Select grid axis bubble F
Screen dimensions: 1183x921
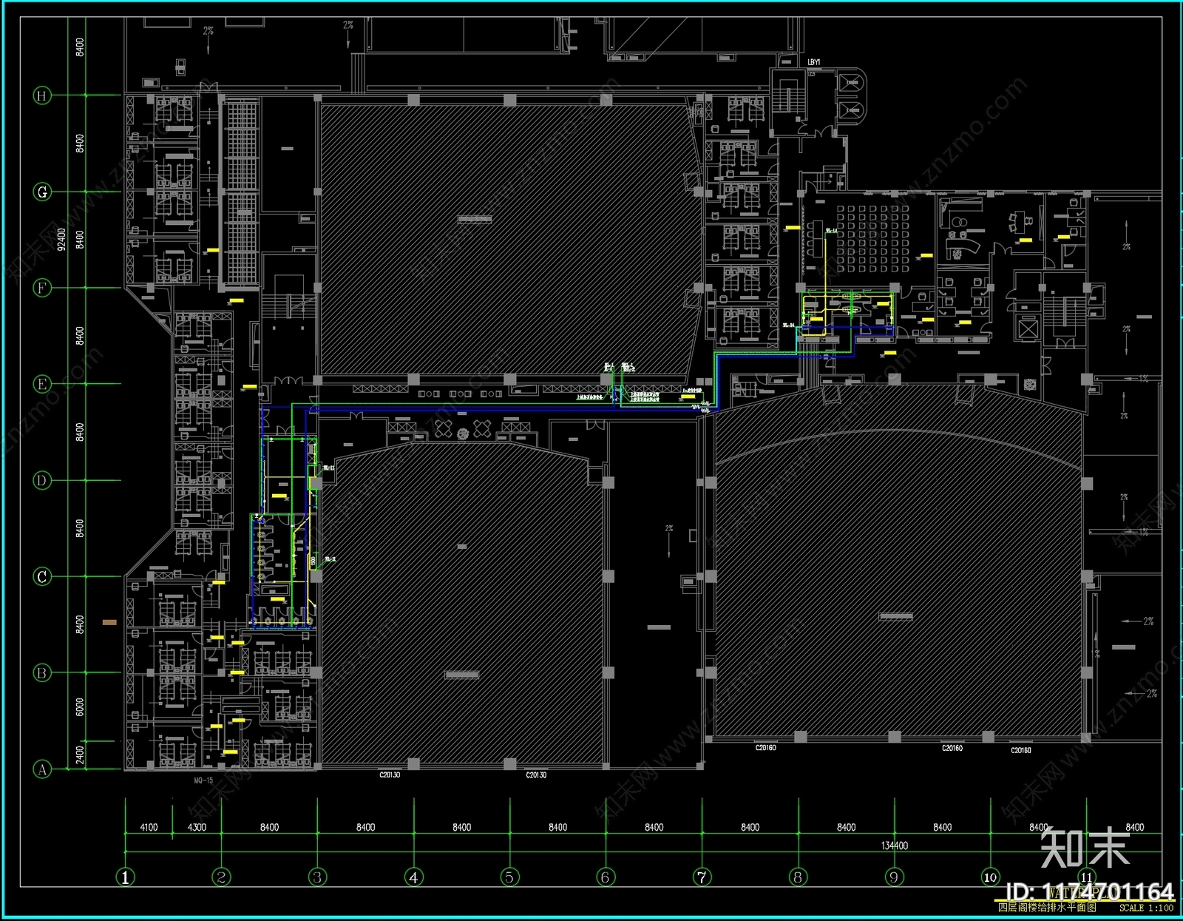click(x=42, y=288)
